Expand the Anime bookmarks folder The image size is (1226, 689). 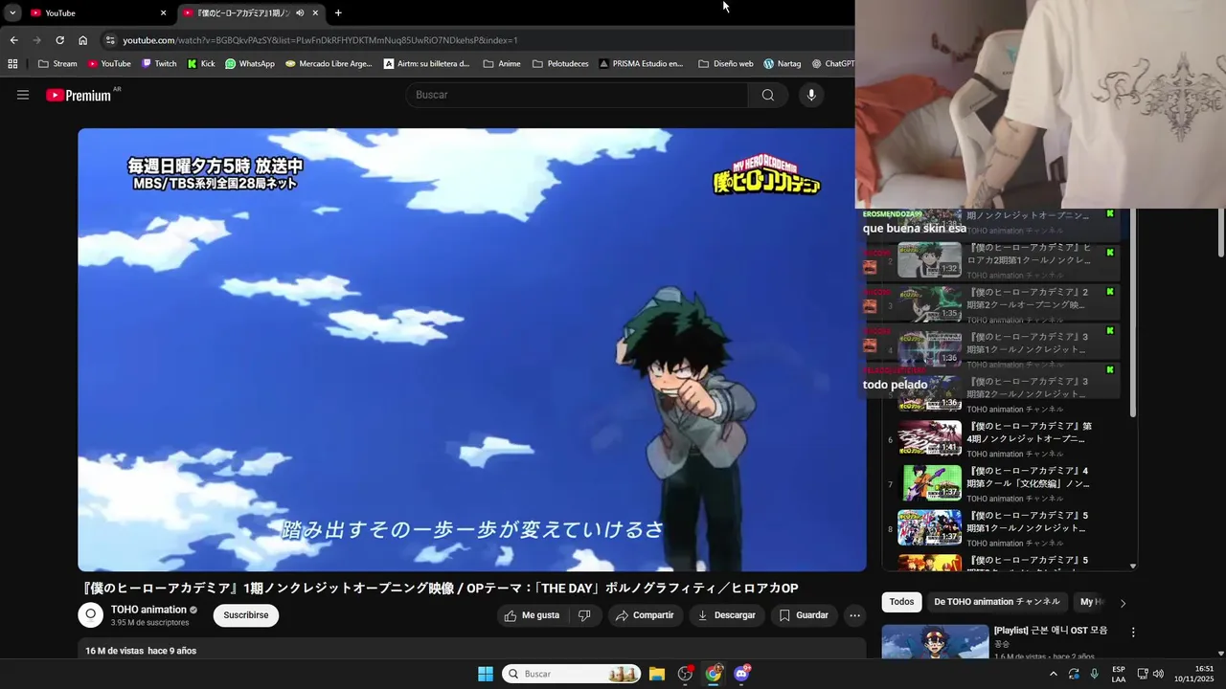tap(502, 64)
